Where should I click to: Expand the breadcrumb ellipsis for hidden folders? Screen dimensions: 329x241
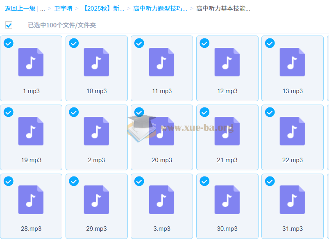(42, 9)
